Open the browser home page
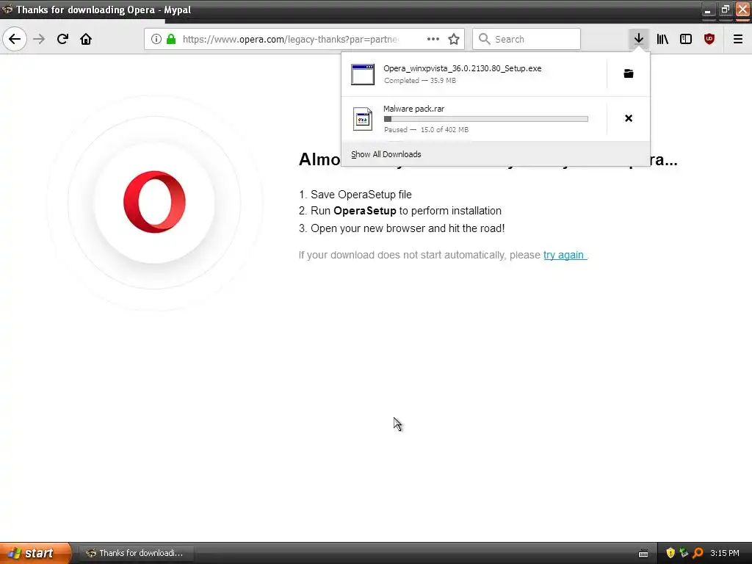The width and height of the screenshot is (752, 564). pyautogui.click(x=86, y=39)
